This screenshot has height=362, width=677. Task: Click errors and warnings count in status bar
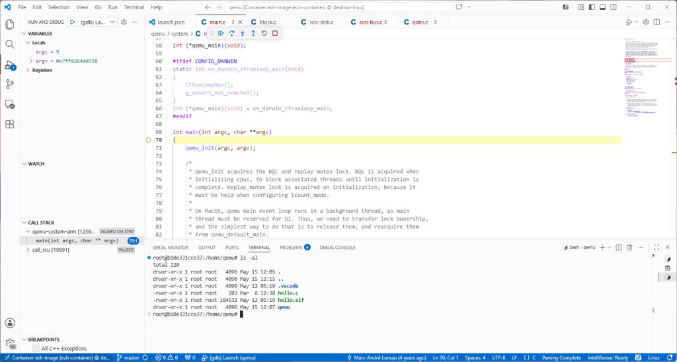click(167, 357)
